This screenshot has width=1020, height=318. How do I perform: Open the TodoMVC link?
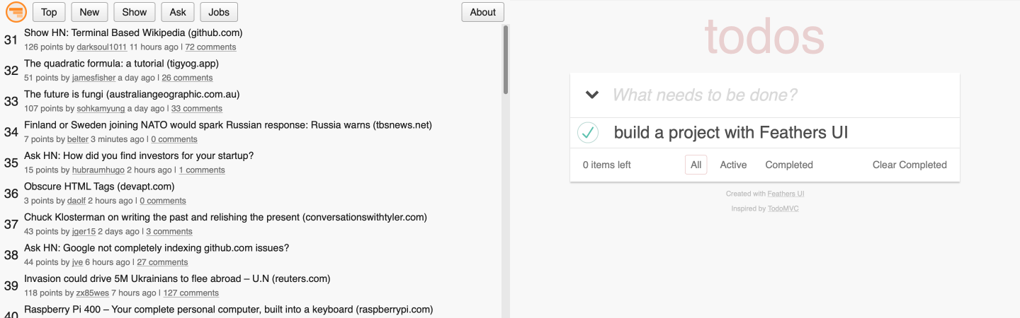783,208
